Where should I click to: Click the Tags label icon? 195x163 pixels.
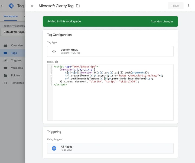point(5,53)
